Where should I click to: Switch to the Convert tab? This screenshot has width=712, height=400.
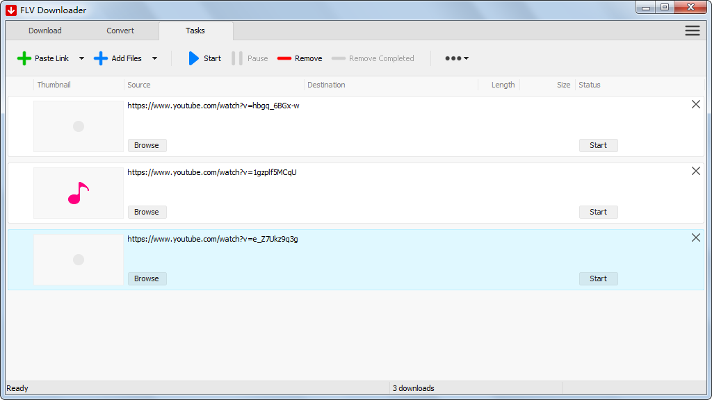coord(120,31)
